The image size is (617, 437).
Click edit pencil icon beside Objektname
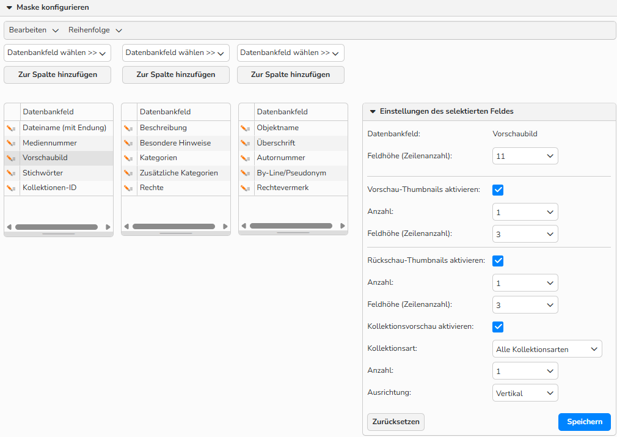(245, 128)
